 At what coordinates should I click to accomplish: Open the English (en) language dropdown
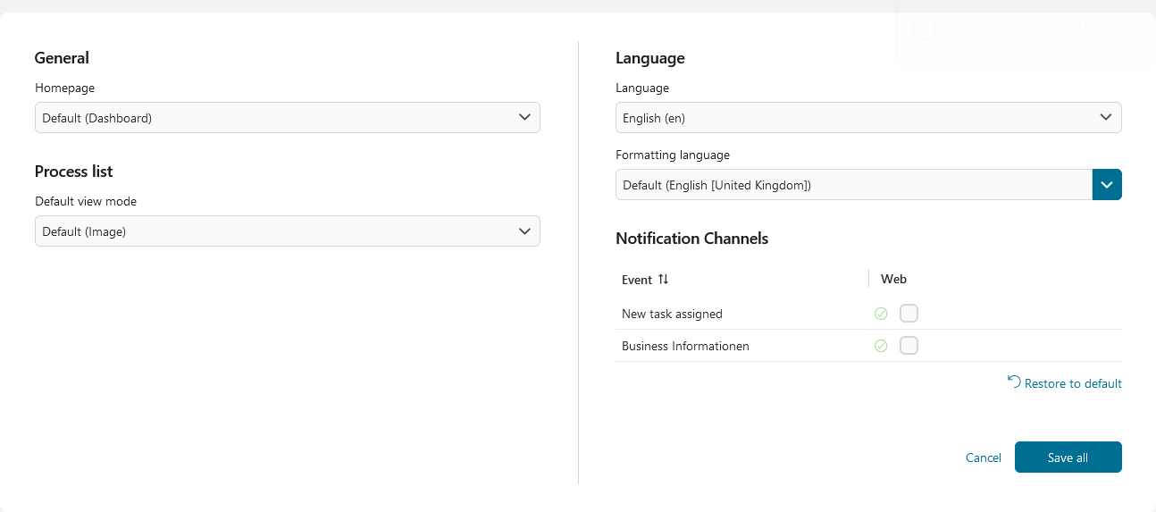tap(868, 118)
